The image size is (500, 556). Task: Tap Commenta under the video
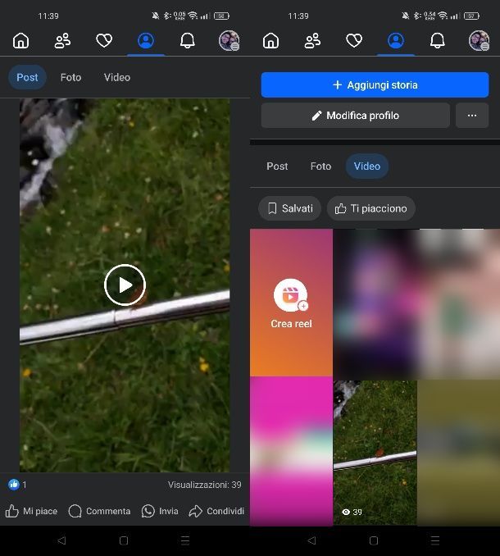pyautogui.click(x=99, y=511)
